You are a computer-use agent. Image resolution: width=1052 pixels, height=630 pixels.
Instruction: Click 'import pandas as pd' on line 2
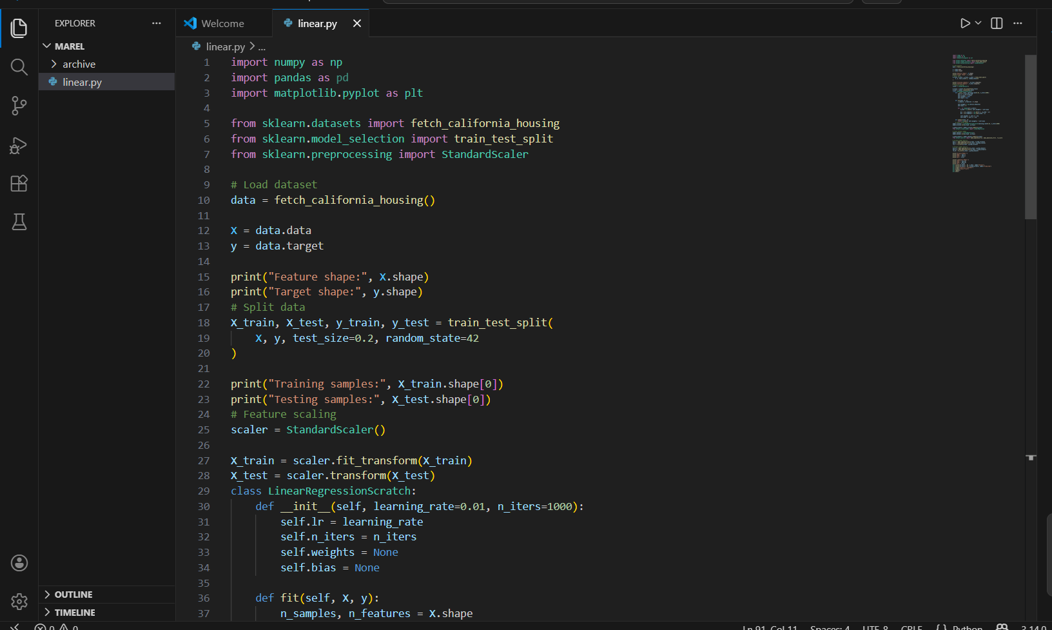(x=289, y=78)
